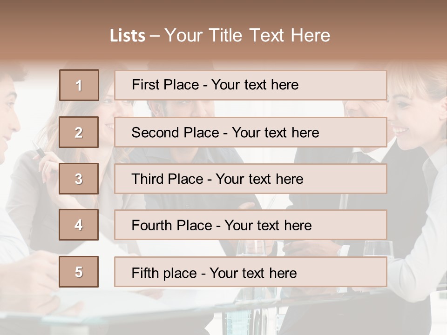Click the "Third Place - Your text here" bar
The height and width of the screenshot is (335, 447).
coord(251,179)
